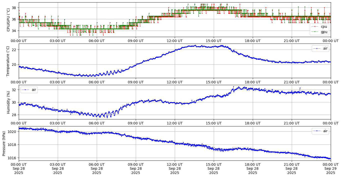Click the 38 tick on the CPU/GPU y-axis
341x177 pixels.
point(14,8)
